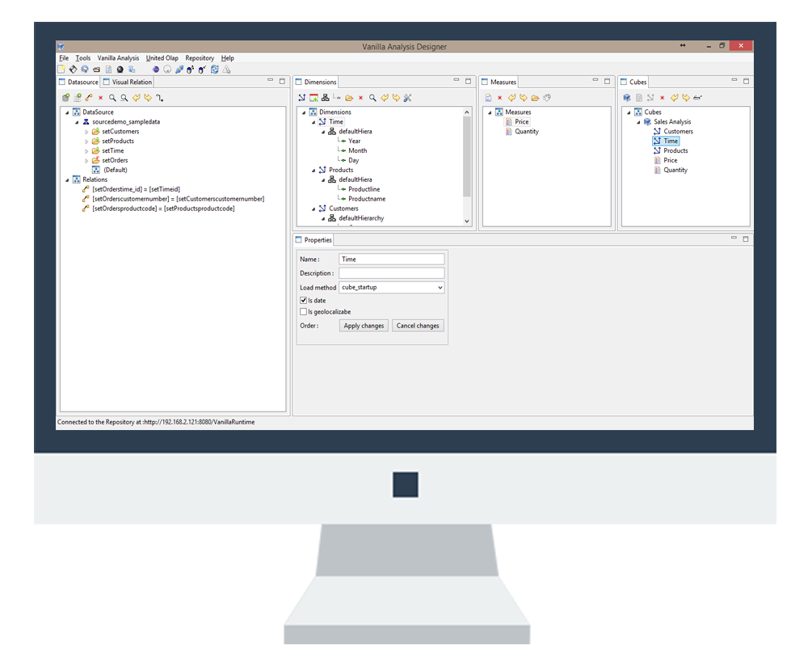Collapse the Sales Analysis cube node
Screen dimensions: 808x671
point(638,122)
